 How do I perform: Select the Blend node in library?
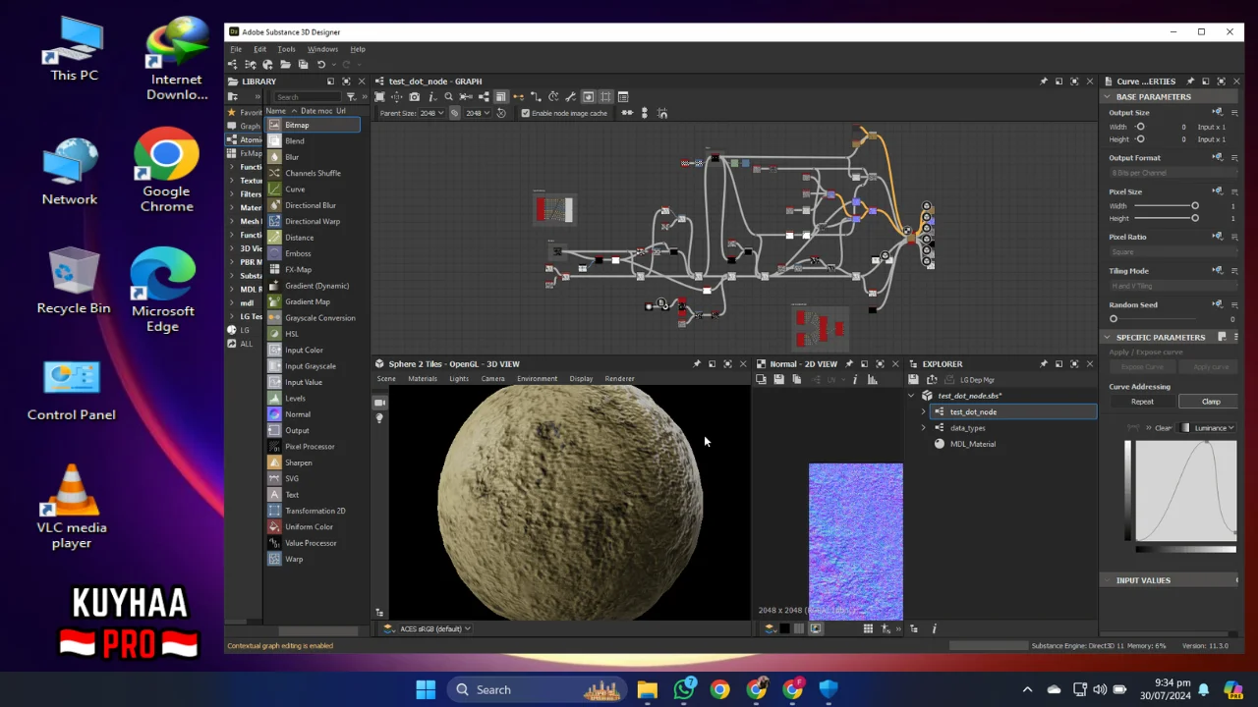314,141
